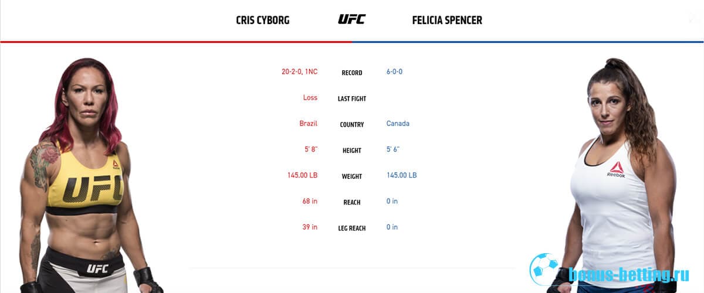Click the Reebok logo on Spencer's tank top
The image size is (704, 293).
click(615, 169)
